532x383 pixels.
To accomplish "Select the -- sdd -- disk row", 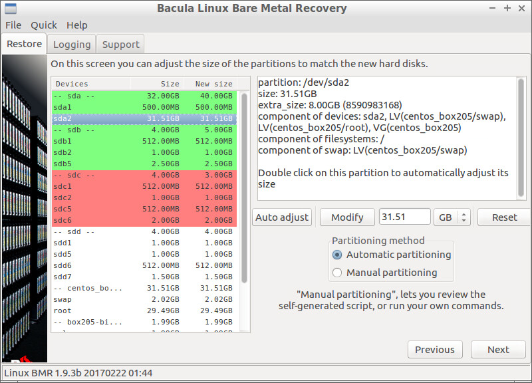I will coord(144,231).
